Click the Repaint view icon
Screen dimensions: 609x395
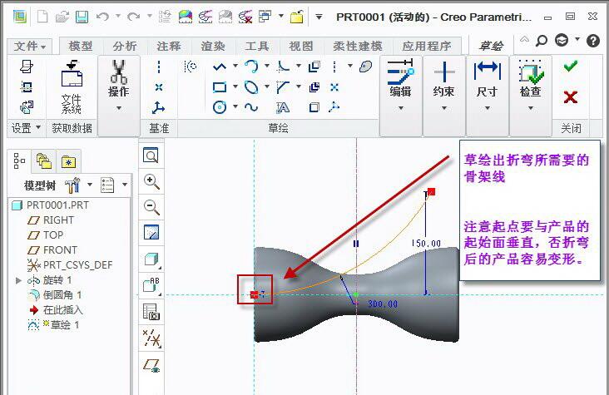pyautogui.click(x=151, y=233)
